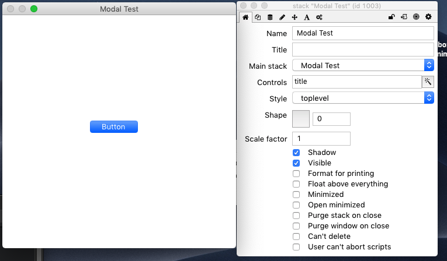The height and width of the screenshot is (261, 447).
Task: Open the Basic (home) properties tab
Action: (x=246, y=17)
